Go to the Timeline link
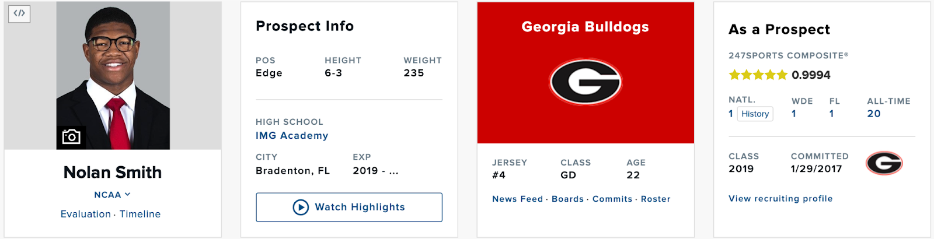 [140, 214]
